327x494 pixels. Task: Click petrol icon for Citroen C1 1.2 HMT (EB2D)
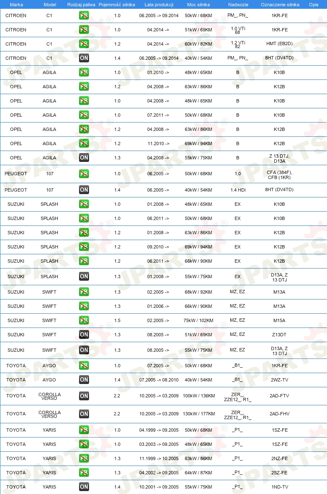(x=84, y=44)
